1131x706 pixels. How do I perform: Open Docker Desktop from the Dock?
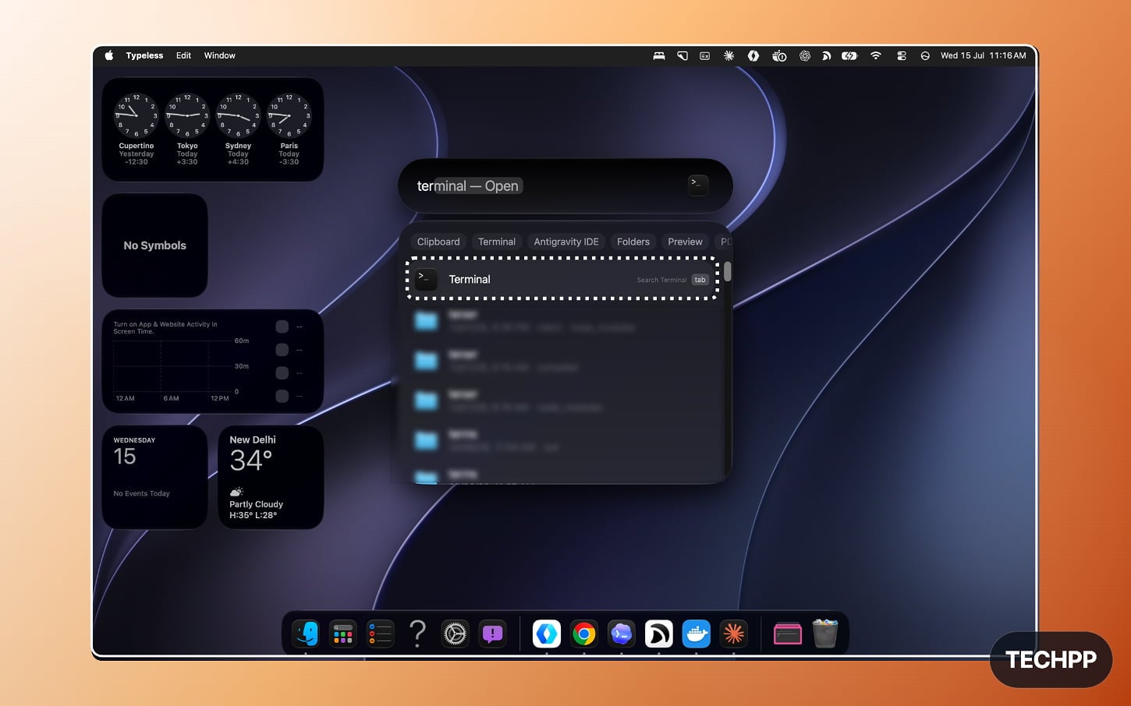696,634
